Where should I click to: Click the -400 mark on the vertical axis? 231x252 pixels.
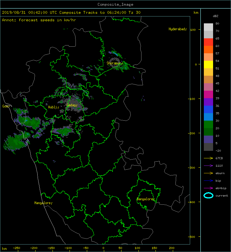click(192, 202)
